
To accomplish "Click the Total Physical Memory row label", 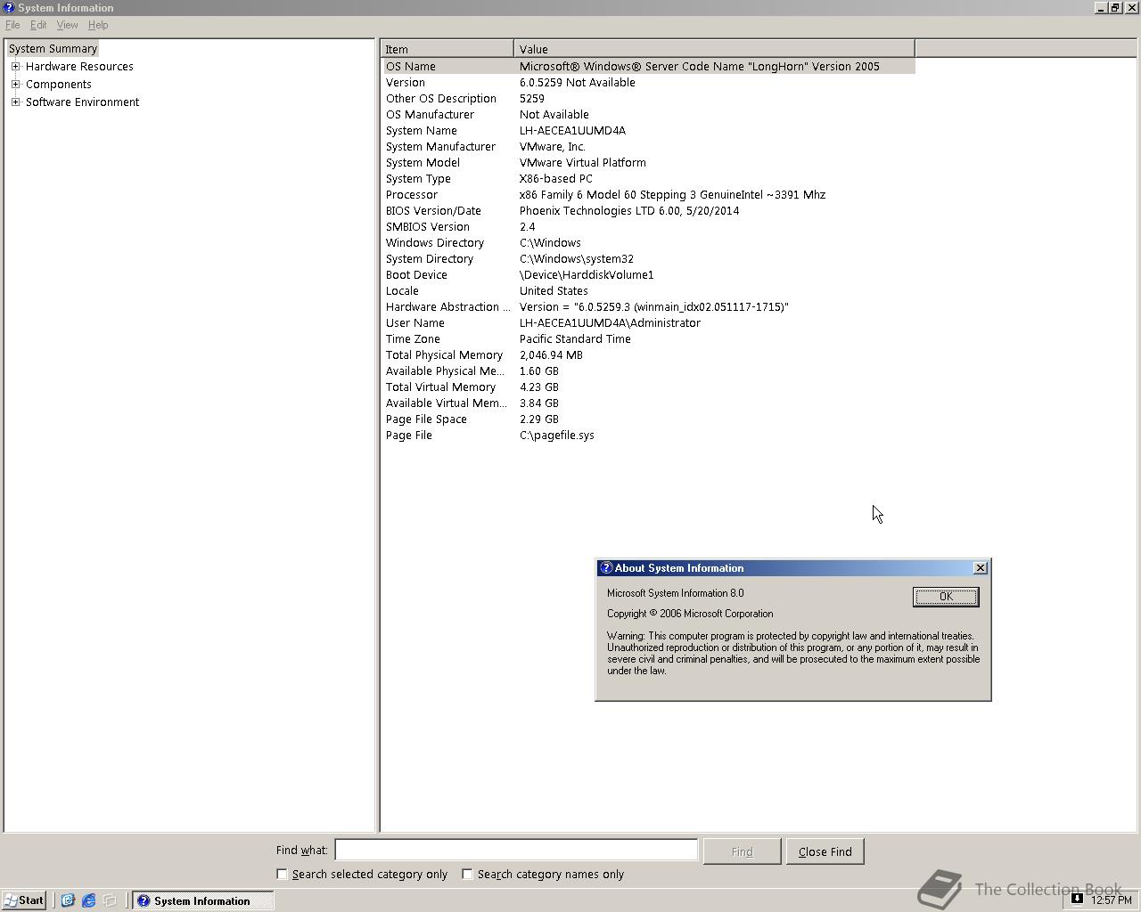I will [444, 354].
